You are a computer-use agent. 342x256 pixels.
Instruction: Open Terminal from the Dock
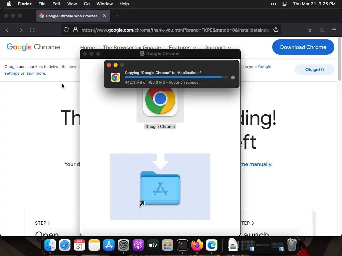click(x=182, y=245)
